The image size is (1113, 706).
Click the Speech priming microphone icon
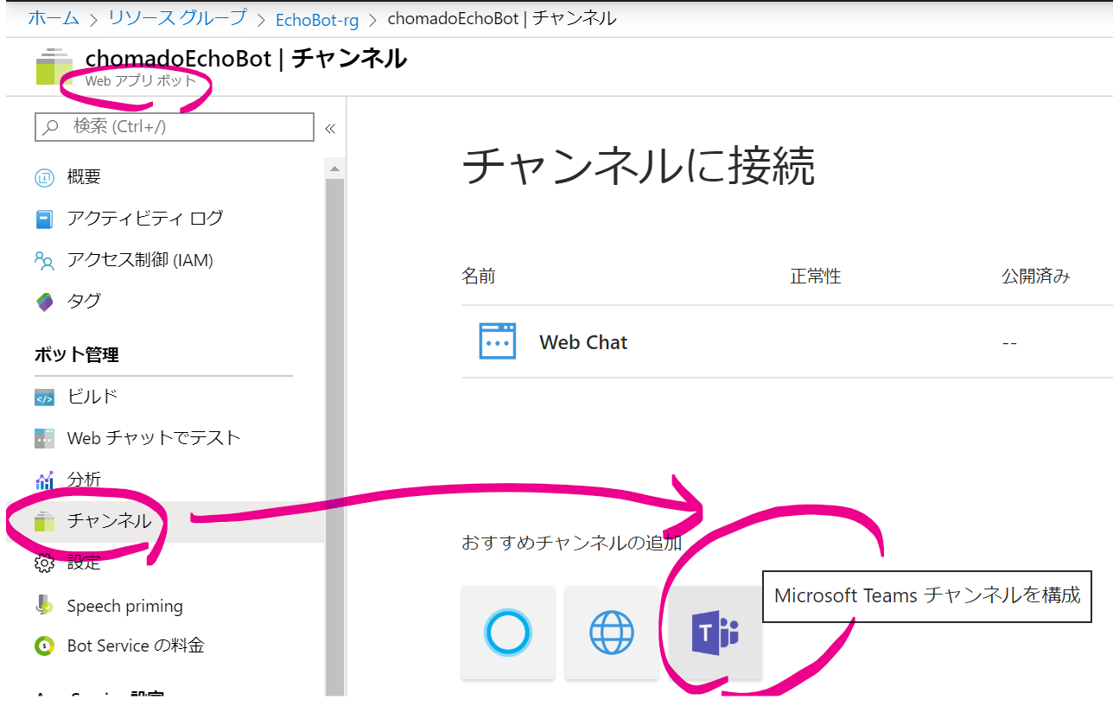(44, 605)
